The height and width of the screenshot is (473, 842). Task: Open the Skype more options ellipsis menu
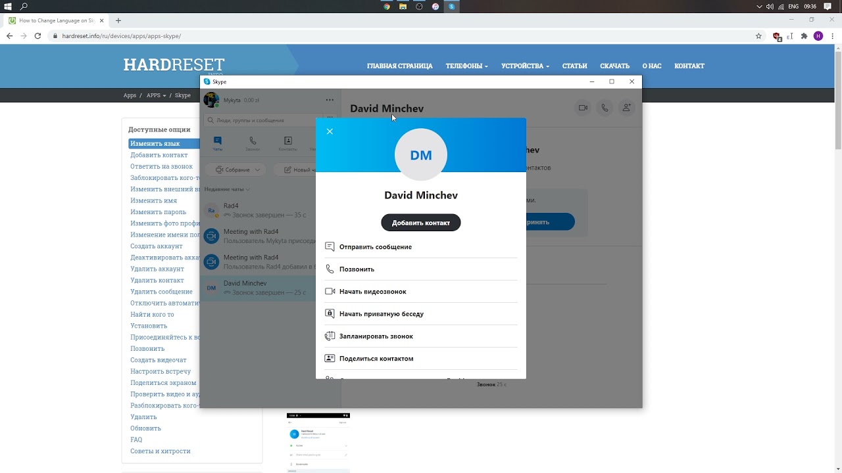[330, 100]
